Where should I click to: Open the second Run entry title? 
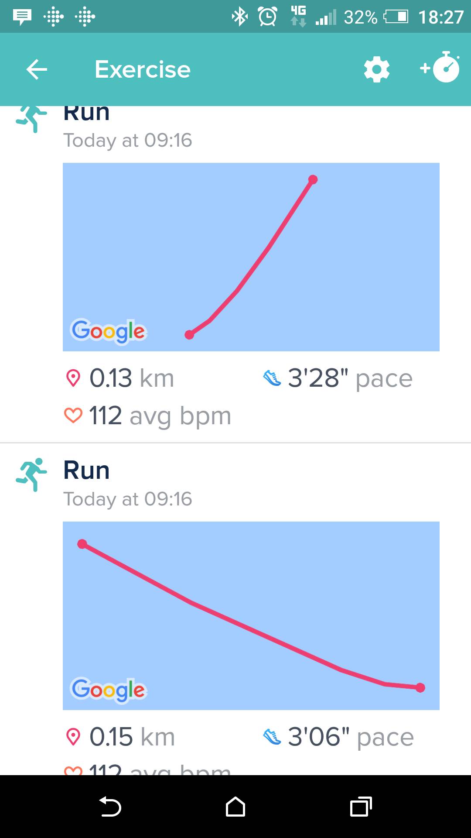(x=86, y=471)
